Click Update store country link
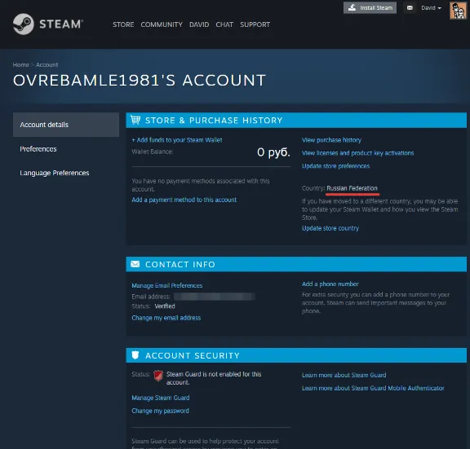 [330, 228]
